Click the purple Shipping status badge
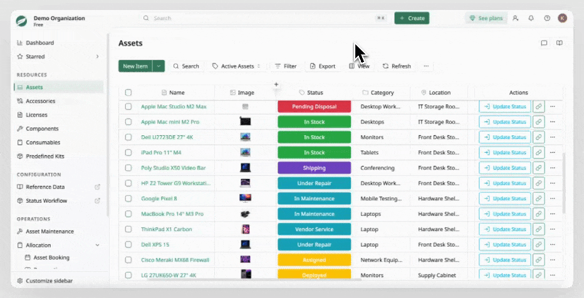The width and height of the screenshot is (584, 298). coord(315,168)
